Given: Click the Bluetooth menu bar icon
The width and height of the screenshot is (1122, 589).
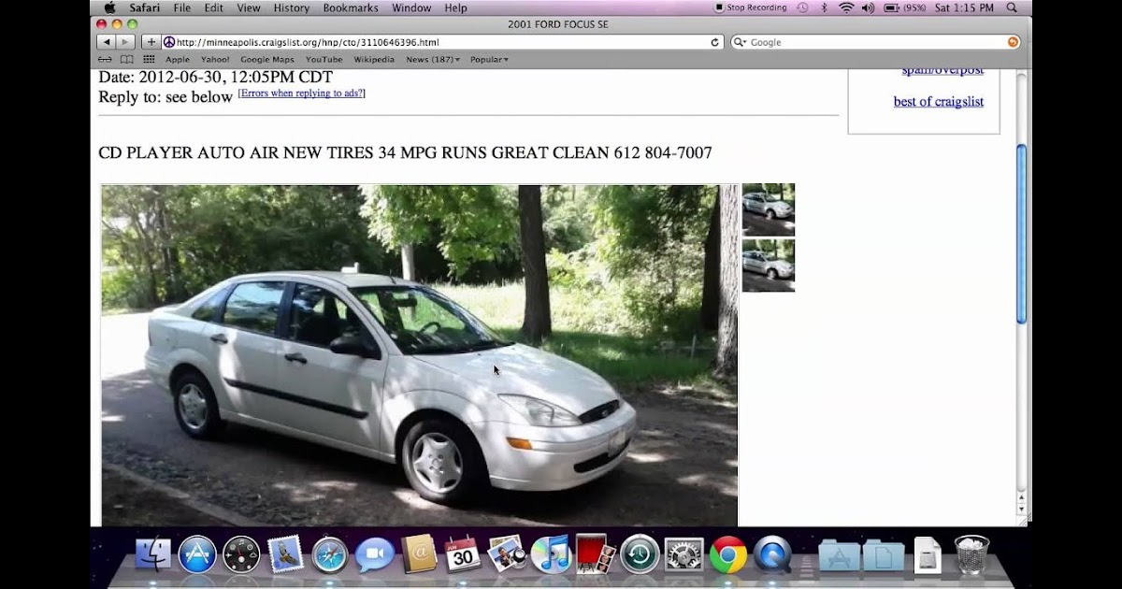Looking at the screenshot, I should click(824, 7).
